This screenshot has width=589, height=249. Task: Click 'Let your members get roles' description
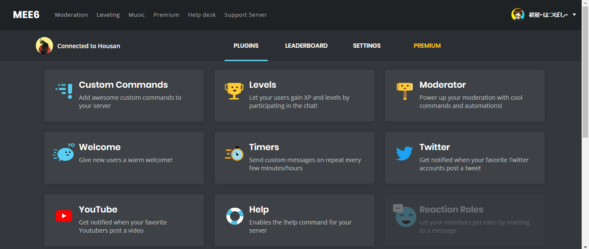pos(475,226)
